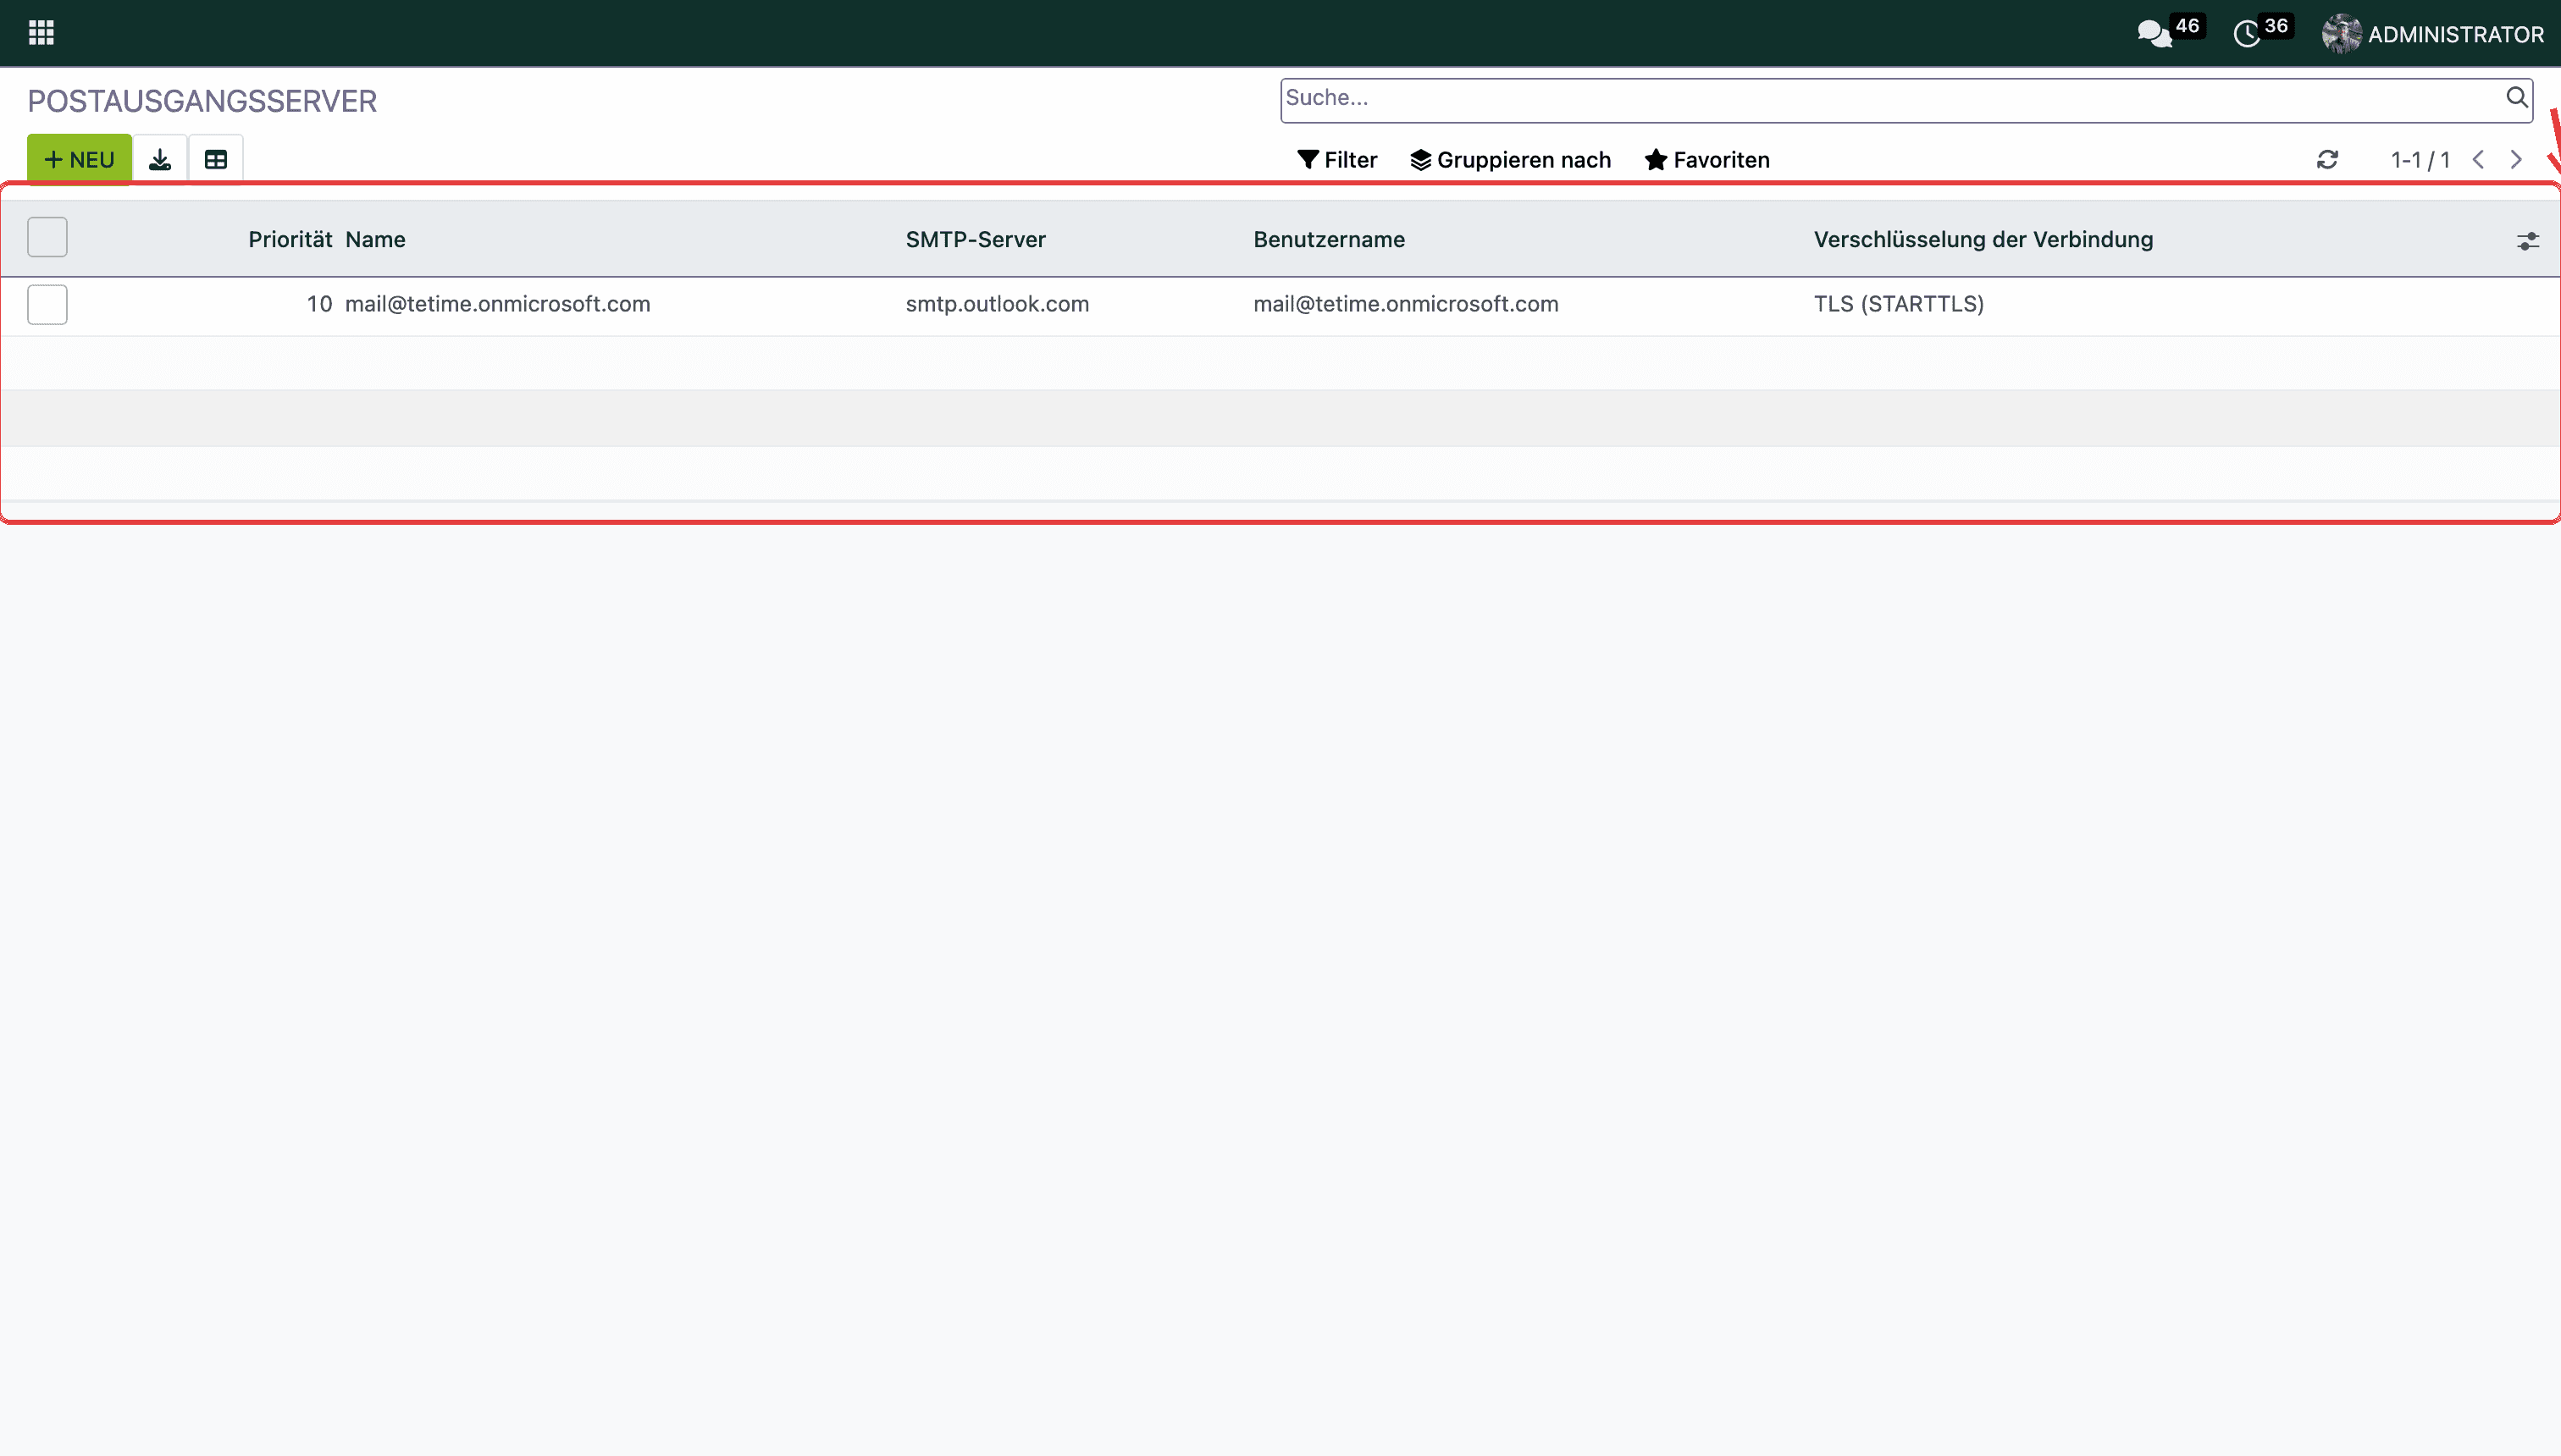2561x1456 pixels.
Task: Create a new server with NEU
Action: tap(79, 159)
